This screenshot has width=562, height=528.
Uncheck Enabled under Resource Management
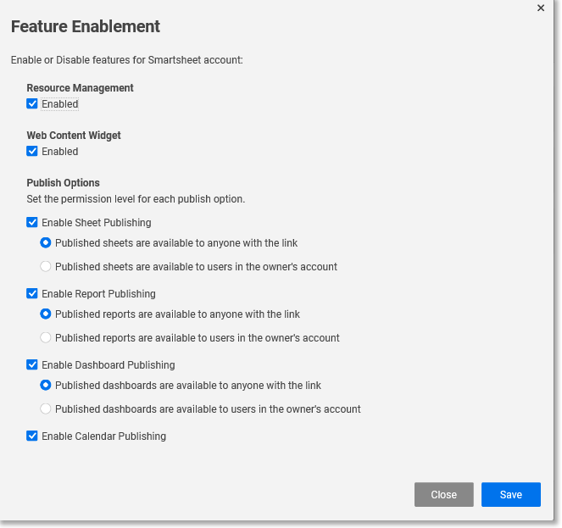pos(32,104)
